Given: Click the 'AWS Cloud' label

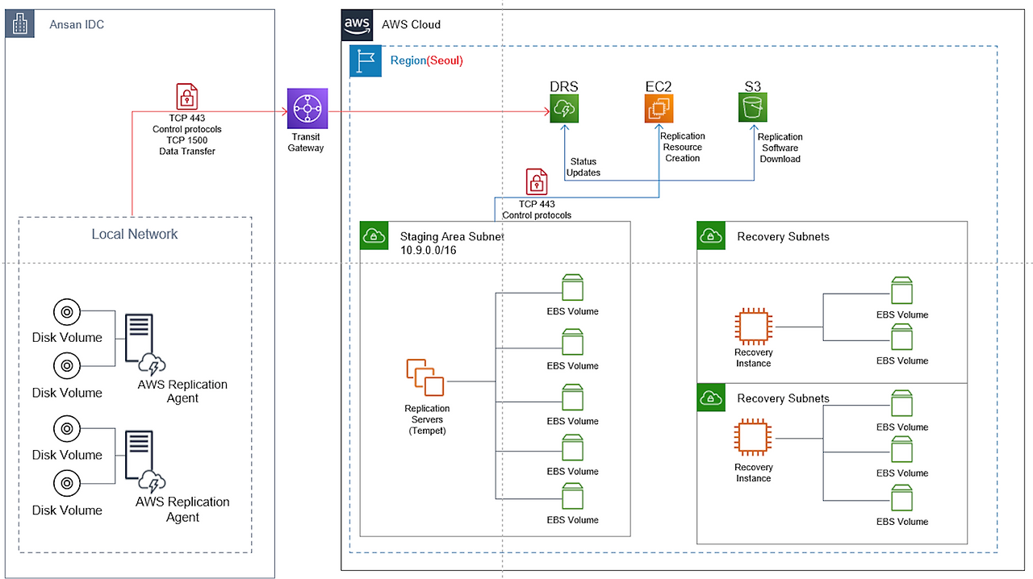Looking at the screenshot, I should 411,24.
